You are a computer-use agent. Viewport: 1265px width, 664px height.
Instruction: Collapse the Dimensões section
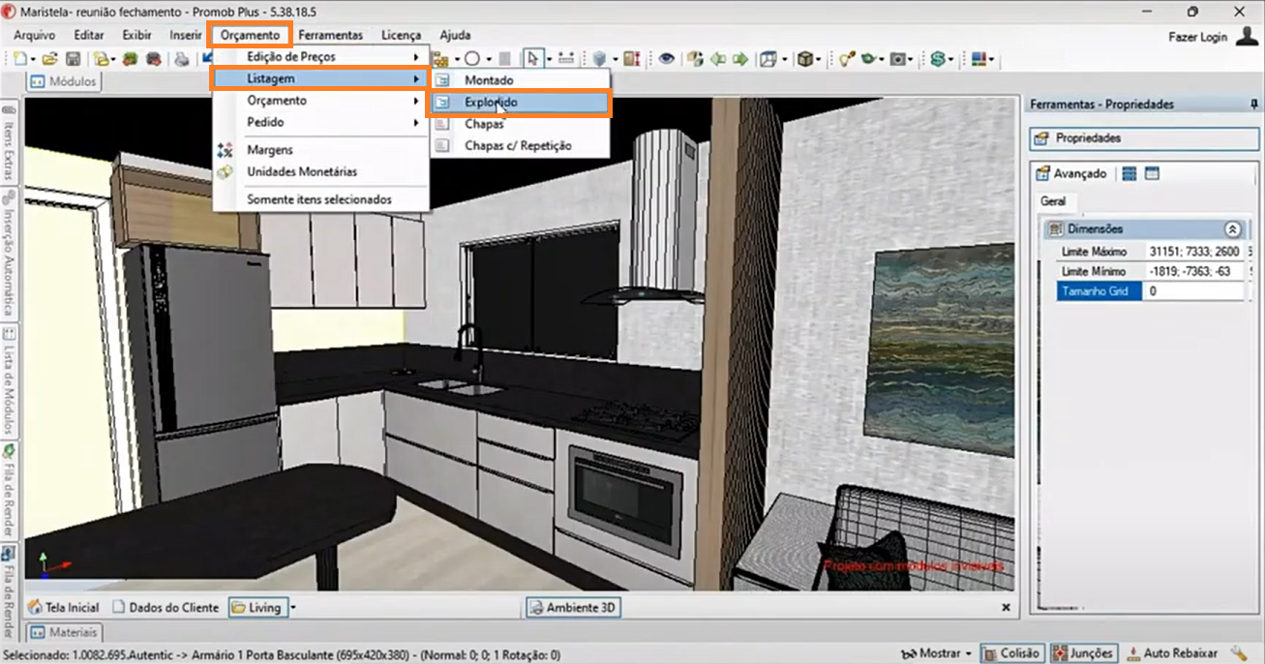click(1232, 229)
